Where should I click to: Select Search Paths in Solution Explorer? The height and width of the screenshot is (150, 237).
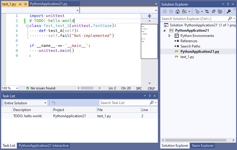(x=190, y=46)
